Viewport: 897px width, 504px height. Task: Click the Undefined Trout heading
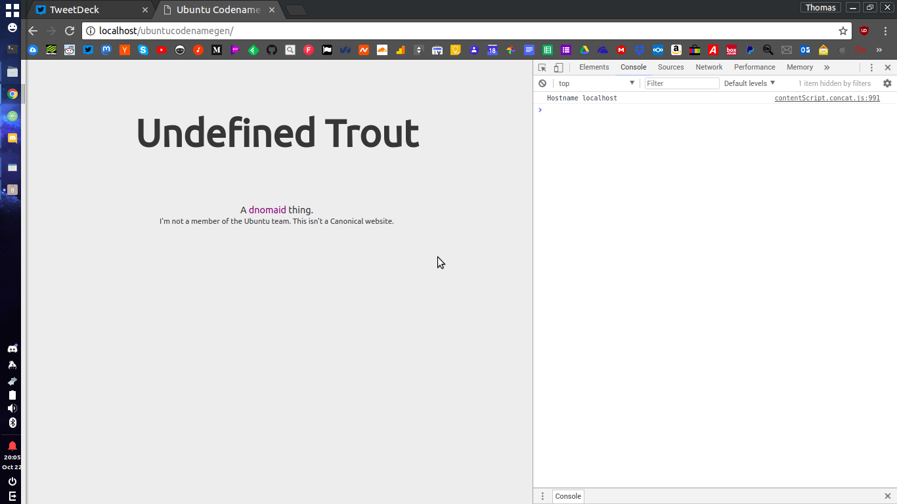click(277, 133)
